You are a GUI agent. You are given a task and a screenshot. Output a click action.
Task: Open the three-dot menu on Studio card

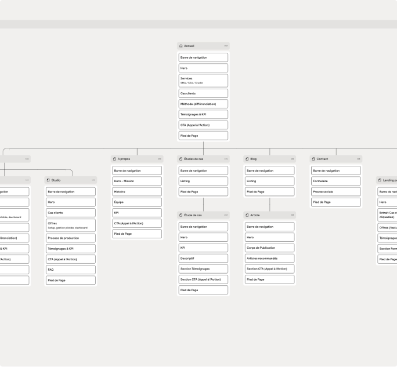click(93, 180)
